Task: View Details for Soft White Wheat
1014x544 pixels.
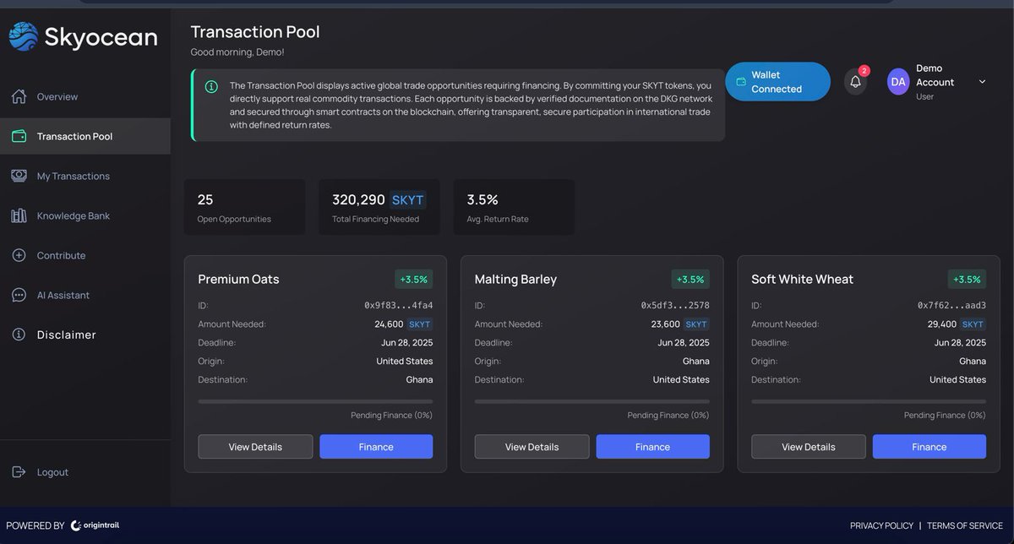Action: click(x=808, y=447)
